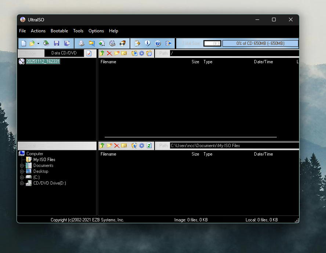
Task: Expand the (C:) drive node
Action: point(22,177)
